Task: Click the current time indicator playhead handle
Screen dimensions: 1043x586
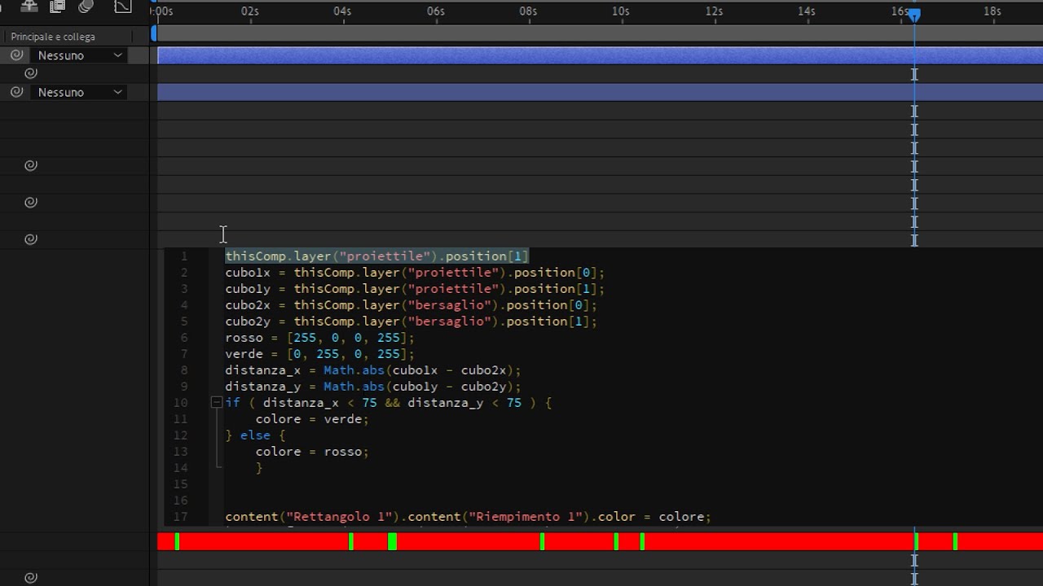Action: coord(914,15)
